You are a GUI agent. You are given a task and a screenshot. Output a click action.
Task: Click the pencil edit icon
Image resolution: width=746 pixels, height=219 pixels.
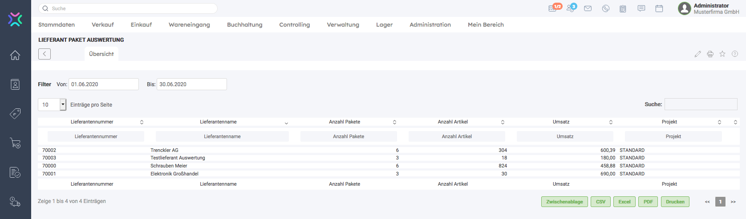697,54
